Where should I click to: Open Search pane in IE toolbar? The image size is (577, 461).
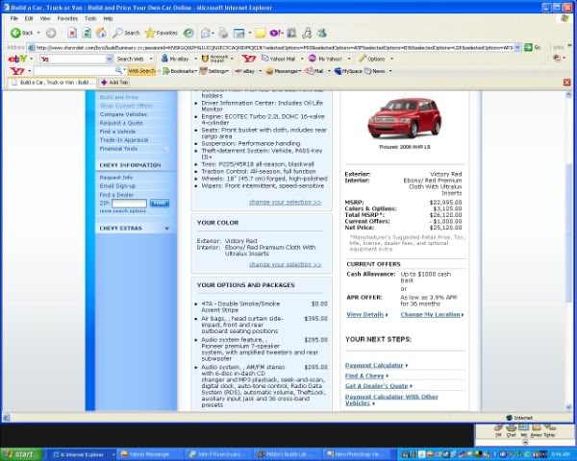click(x=126, y=33)
